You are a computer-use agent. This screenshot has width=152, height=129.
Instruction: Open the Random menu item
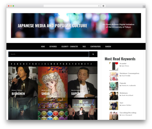pyautogui.click(x=108, y=46)
